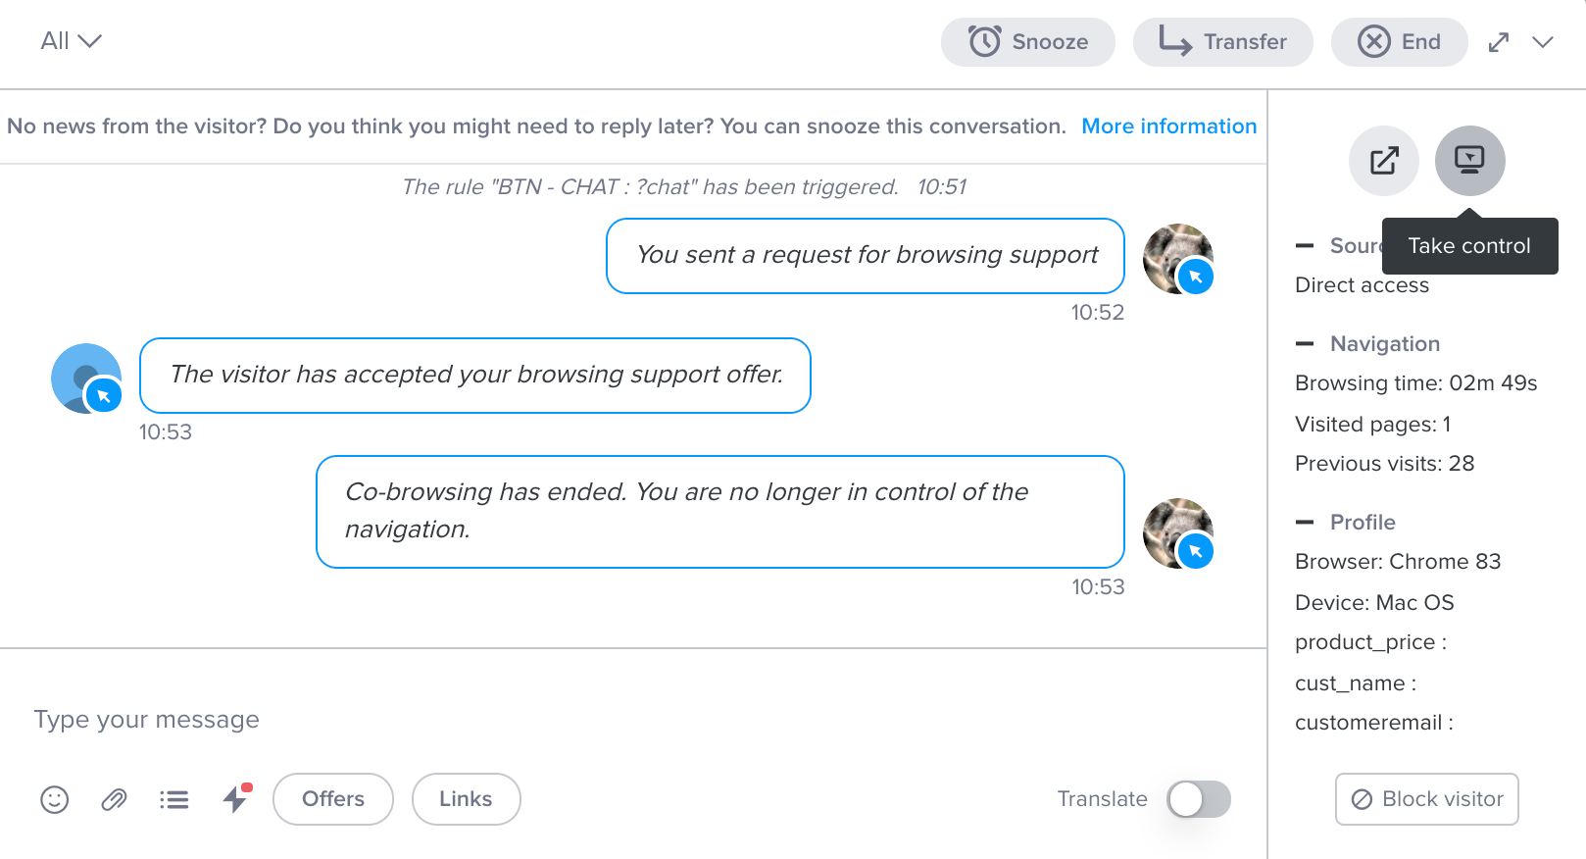Click agent avatar beside co-browsing ended message

click(x=1178, y=533)
